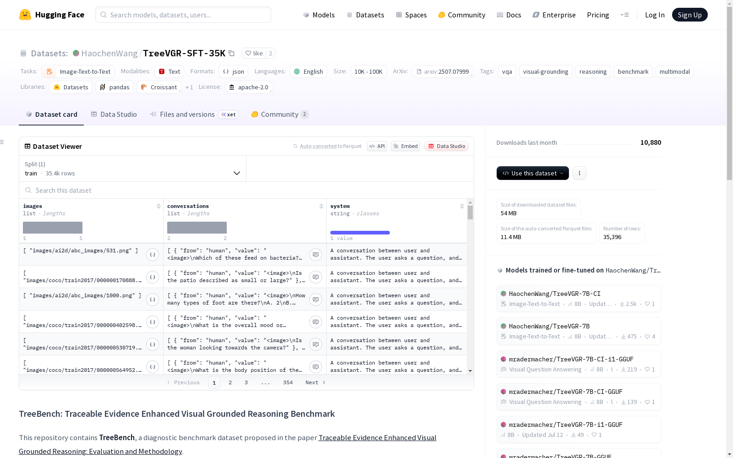Open the apache-2.0 license tag
The image size is (733, 458).
coord(249,87)
